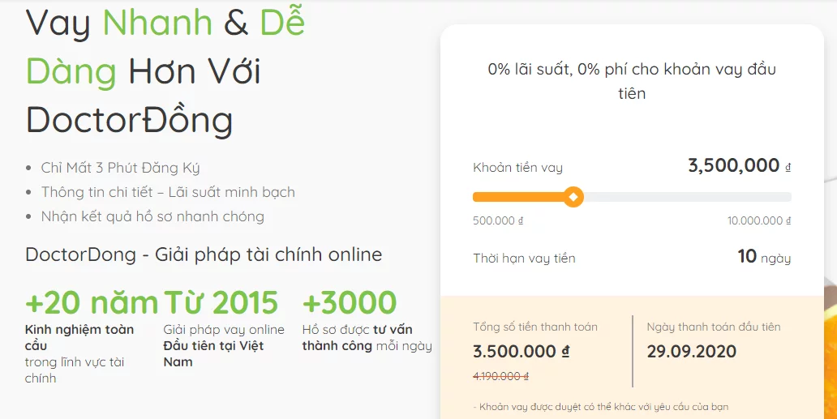Viewport: 837px width, 419px height.
Task: Click the 0% lãi suất promo heading
Action: [632, 81]
